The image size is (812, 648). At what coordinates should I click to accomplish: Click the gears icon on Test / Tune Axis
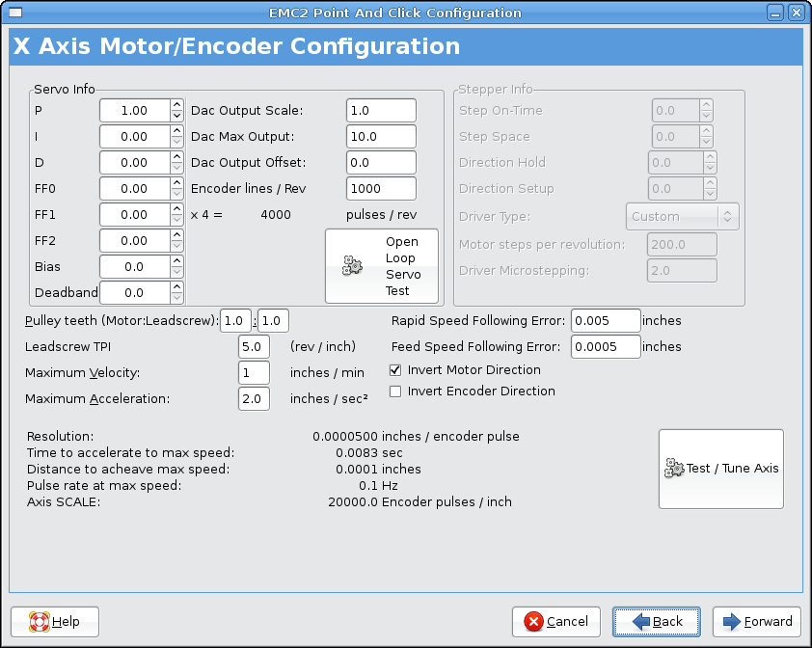pos(674,469)
